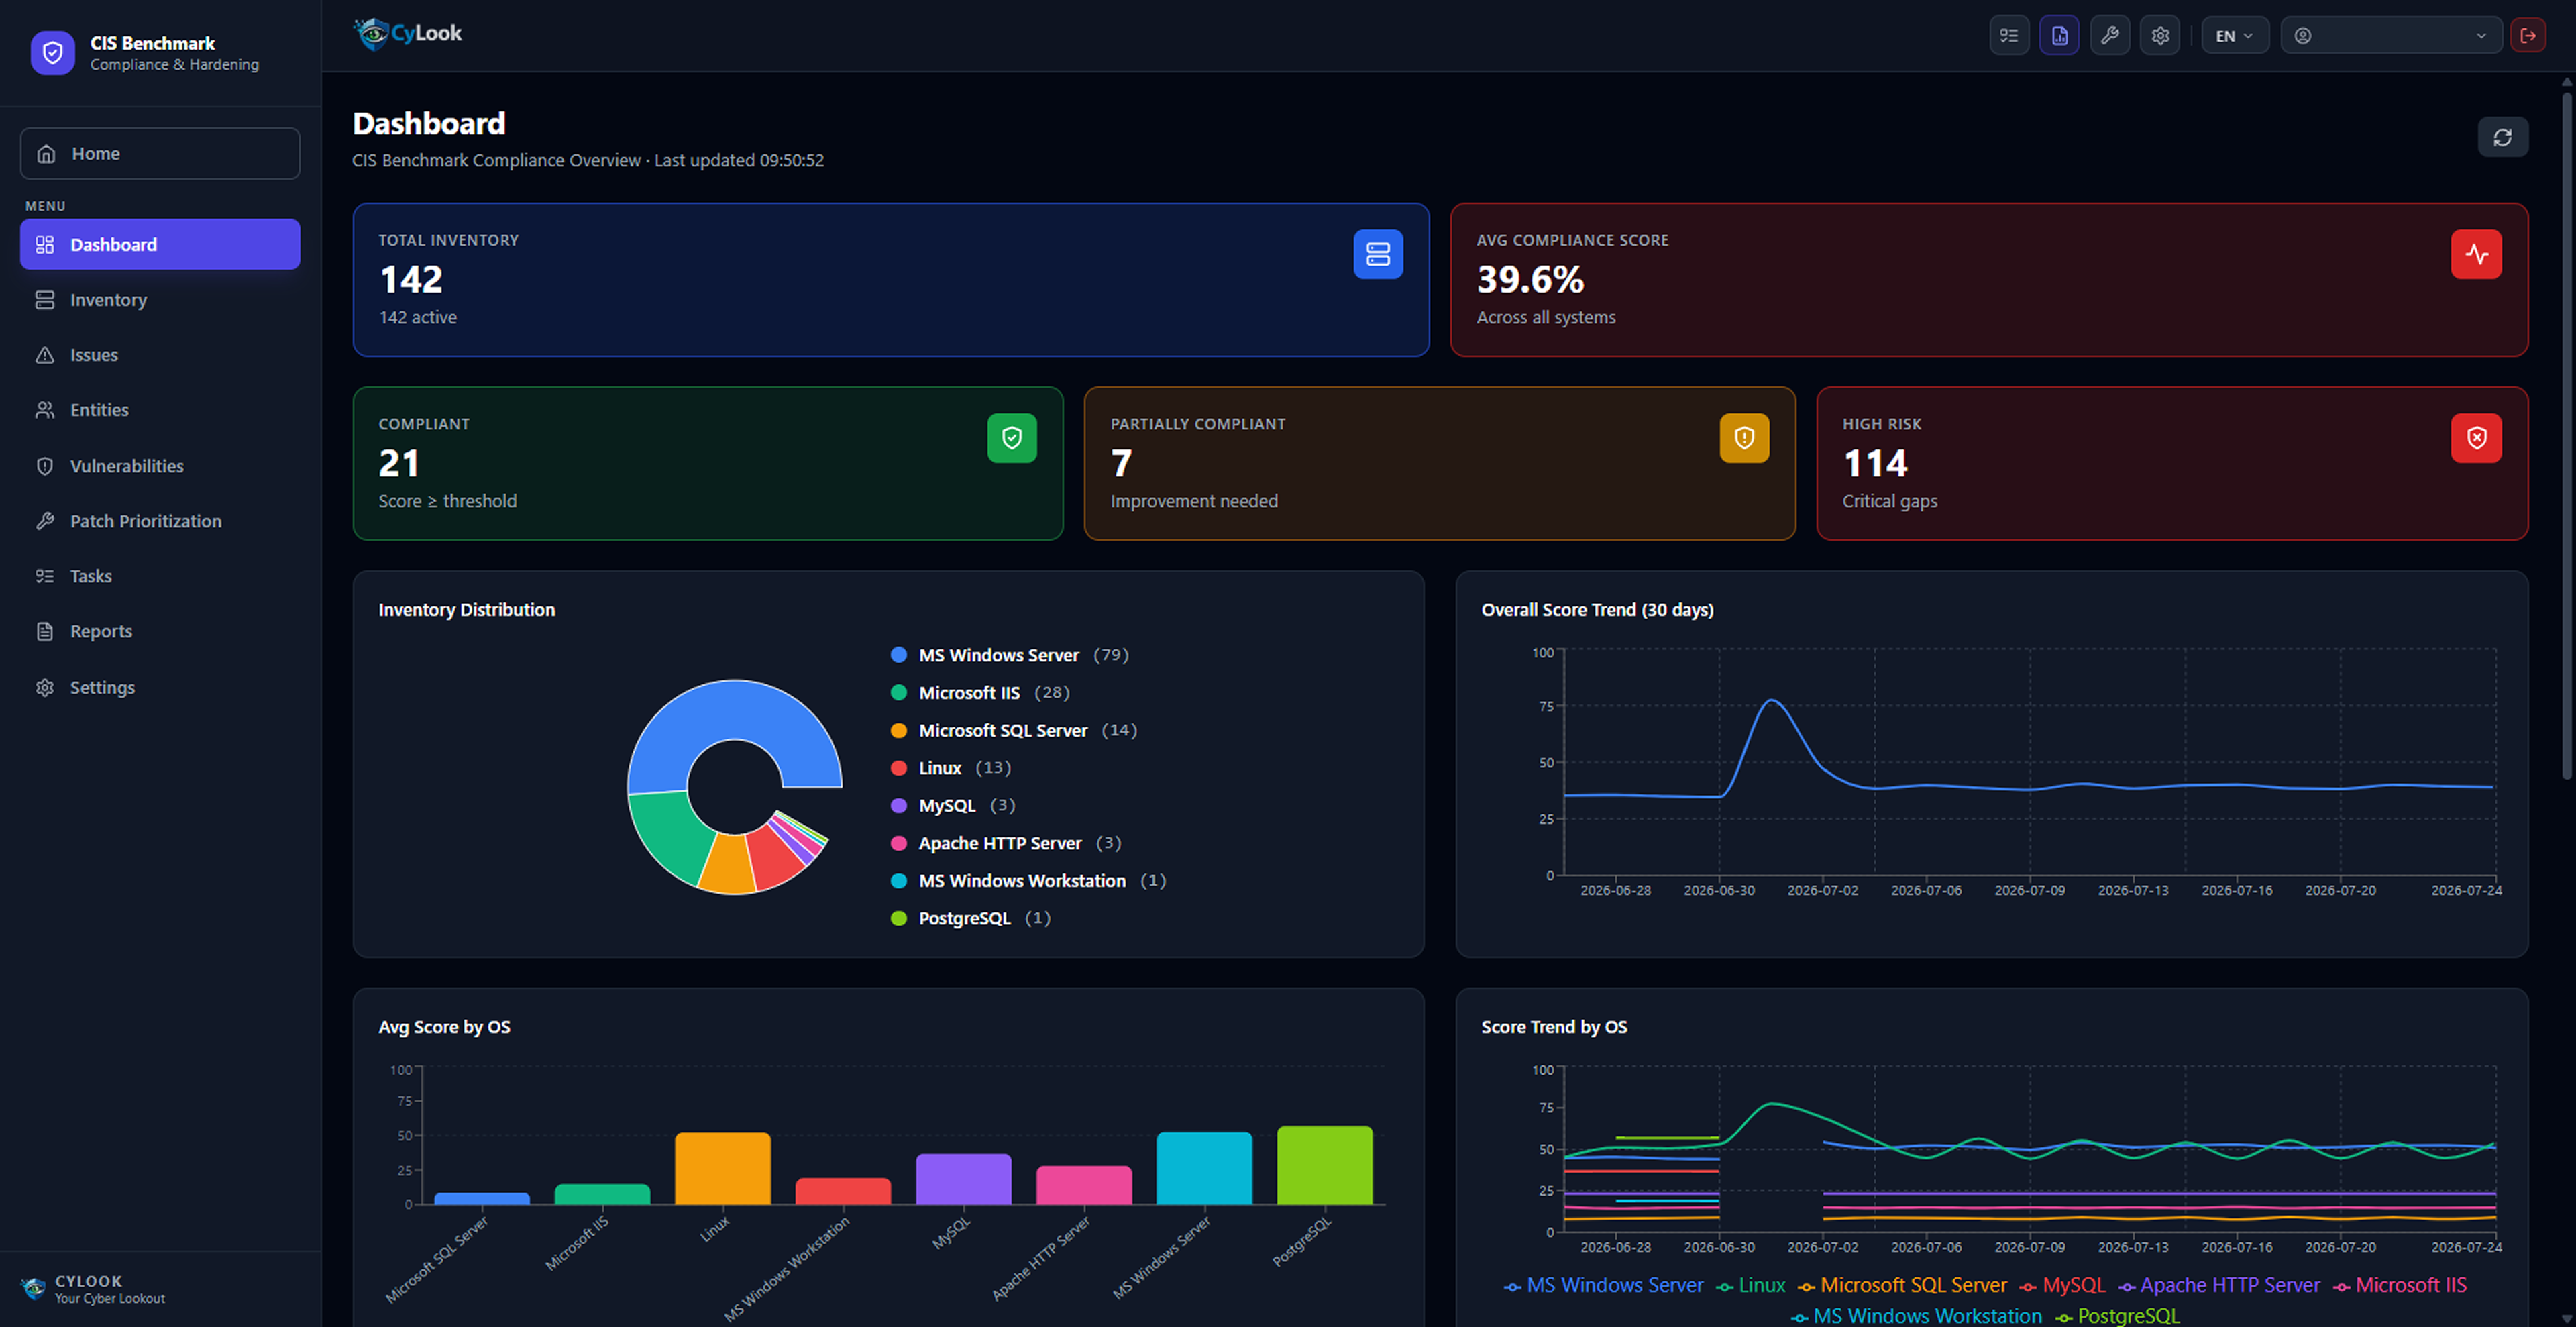Open Reports in the sidebar
The image size is (2576, 1327).
pyautogui.click(x=160, y=631)
